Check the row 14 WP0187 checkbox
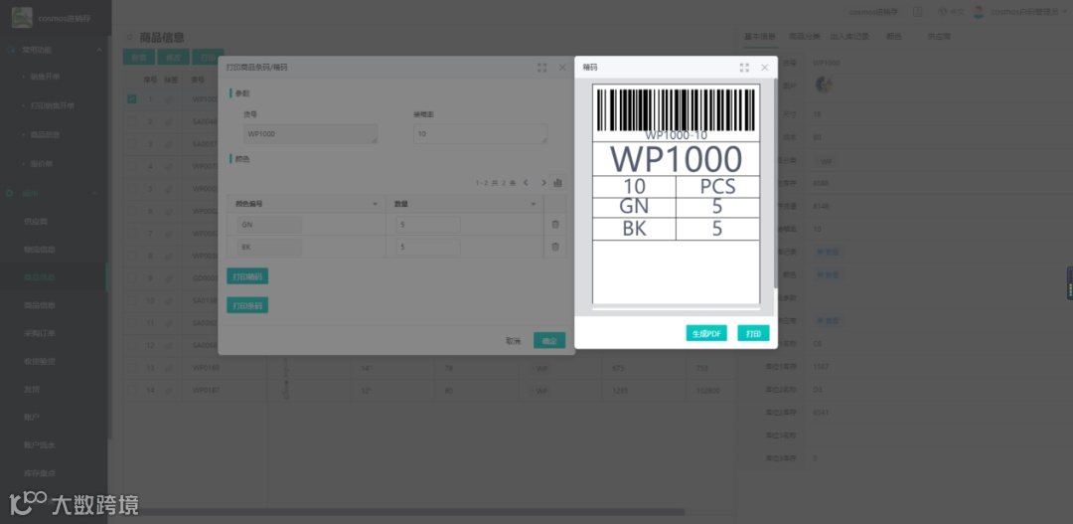This screenshot has width=1073, height=524. [x=132, y=391]
